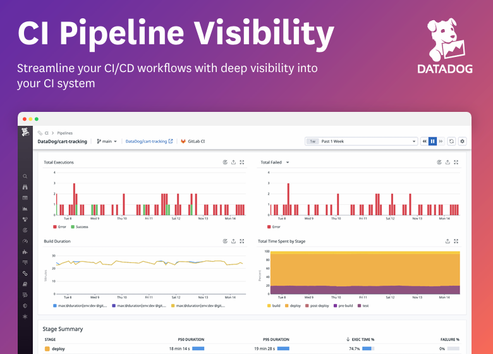Open the events list icon in sidebar

25,198
